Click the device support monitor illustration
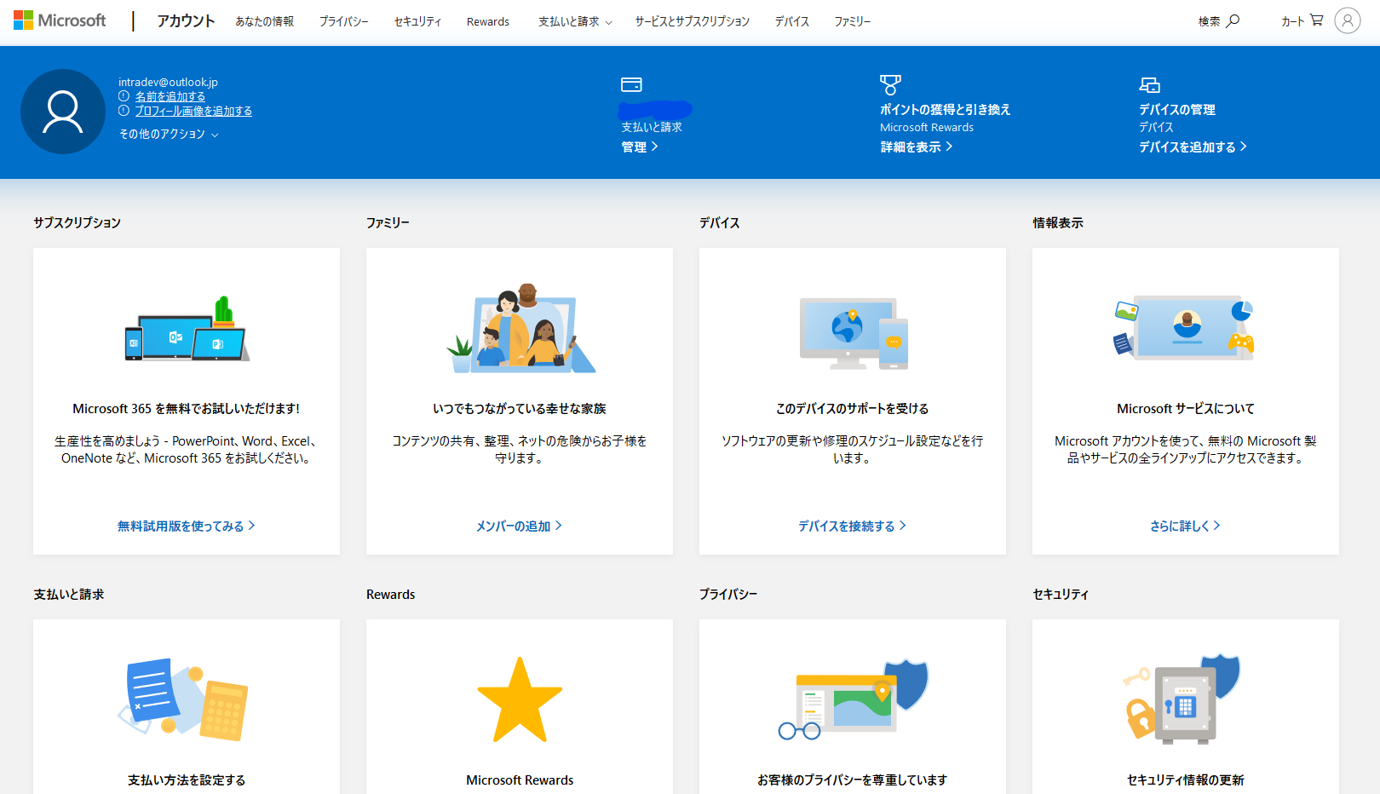The image size is (1380, 794). click(x=853, y=333)
